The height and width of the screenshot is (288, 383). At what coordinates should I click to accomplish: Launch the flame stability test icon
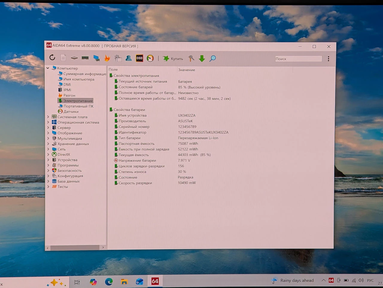point(107,58)
